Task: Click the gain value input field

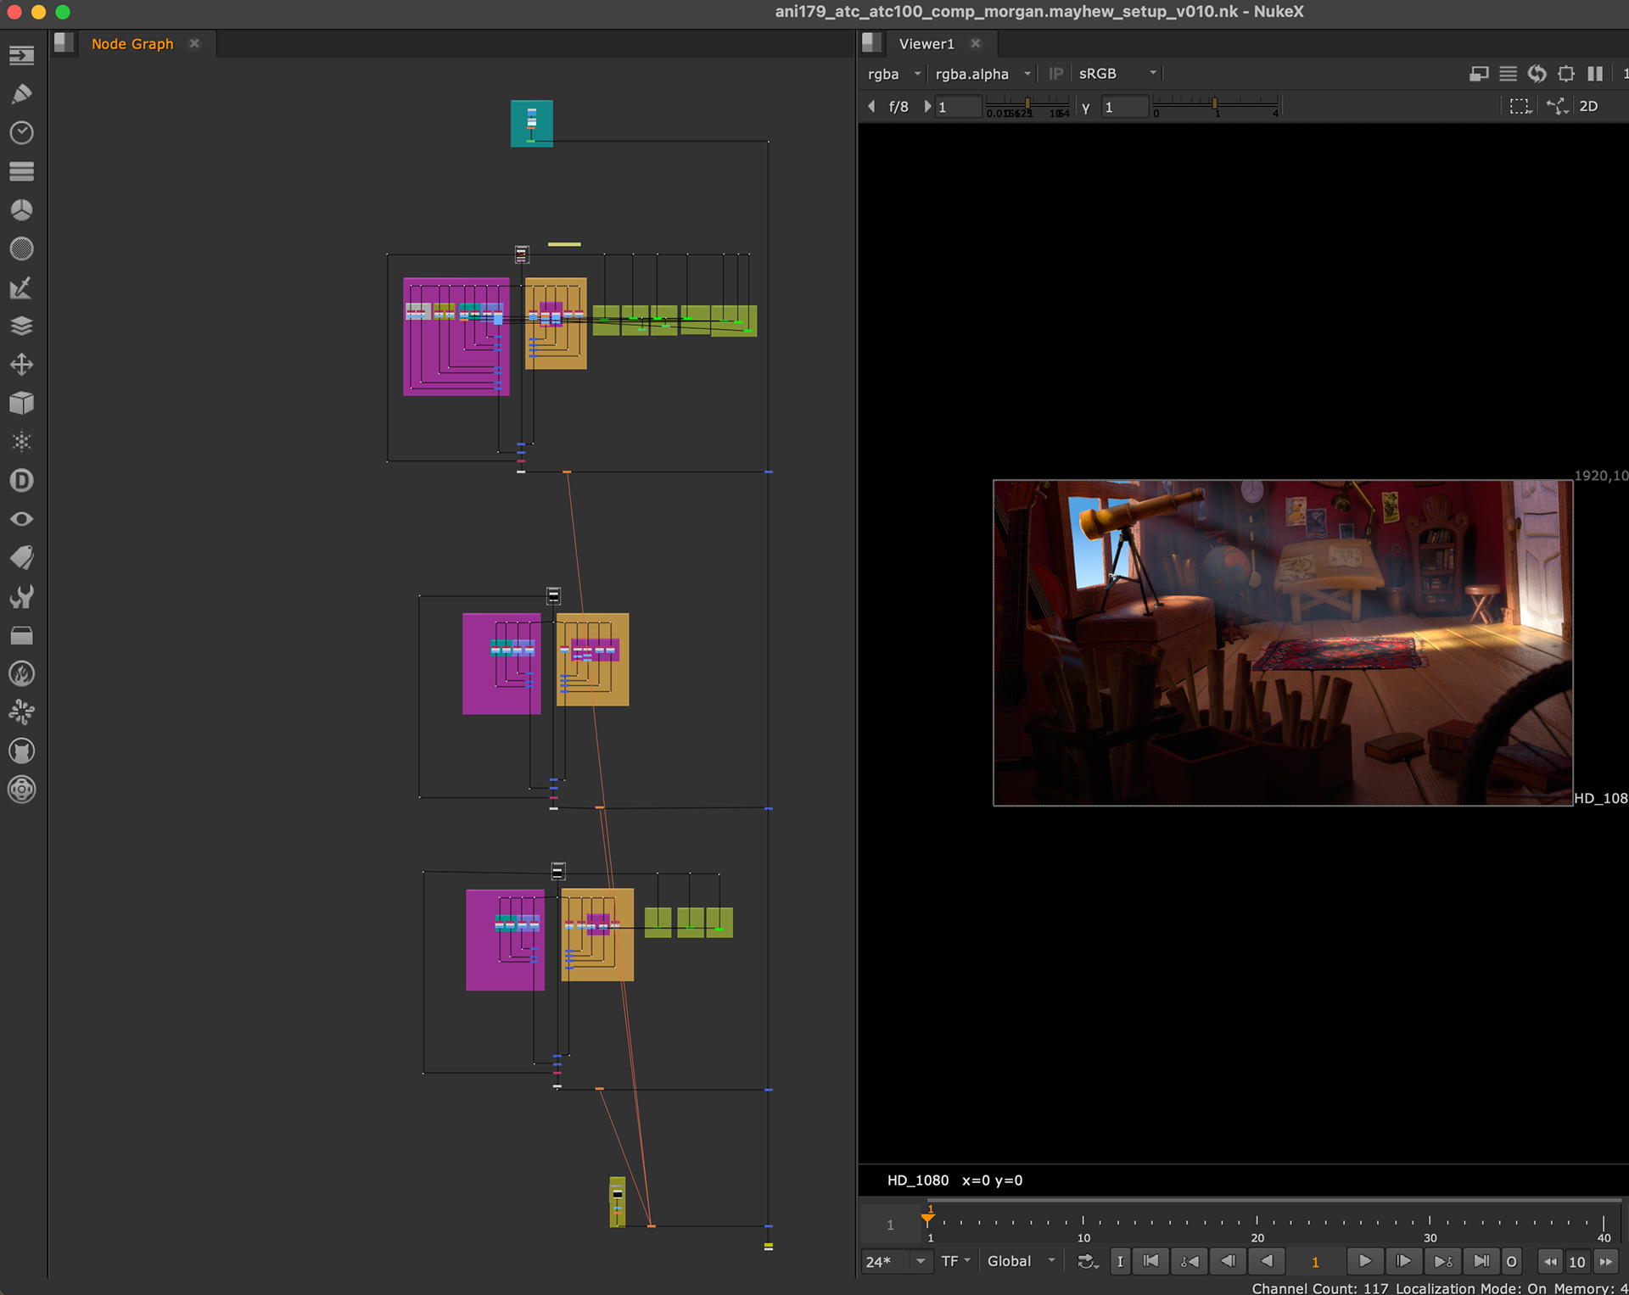Action: pos(958,107)
